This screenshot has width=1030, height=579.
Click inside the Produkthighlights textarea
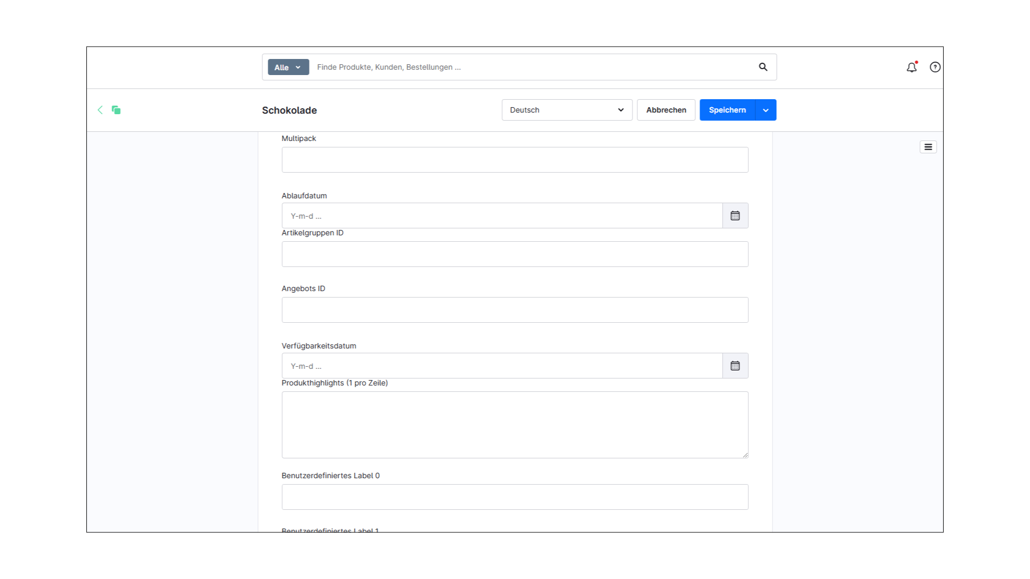(x=514, y=424)
